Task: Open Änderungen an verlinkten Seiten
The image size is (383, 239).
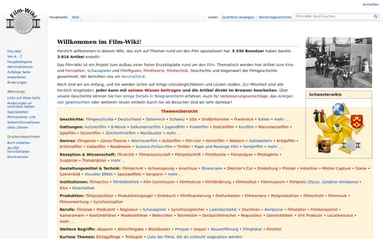Action: click(21, 105)
